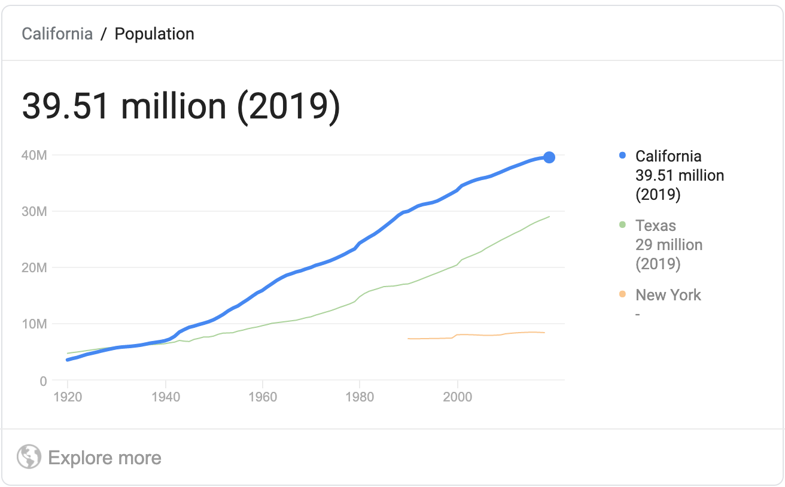Click the Population breadcrumb text
Screen dimensions: 785x487
click(154, 34)
